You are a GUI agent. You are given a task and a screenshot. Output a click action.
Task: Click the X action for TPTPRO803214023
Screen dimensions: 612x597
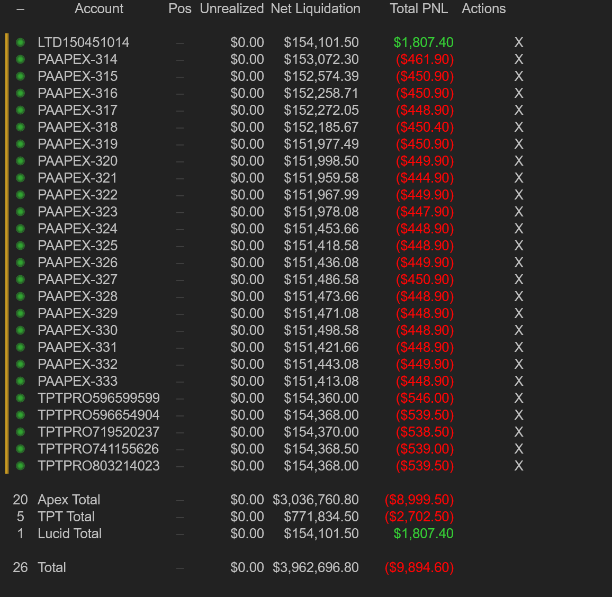(518, 466)
